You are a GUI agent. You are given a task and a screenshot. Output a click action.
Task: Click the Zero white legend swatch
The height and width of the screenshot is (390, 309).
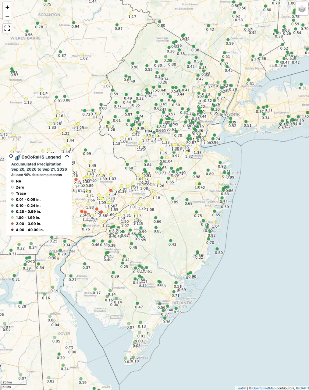click(12, 187)
